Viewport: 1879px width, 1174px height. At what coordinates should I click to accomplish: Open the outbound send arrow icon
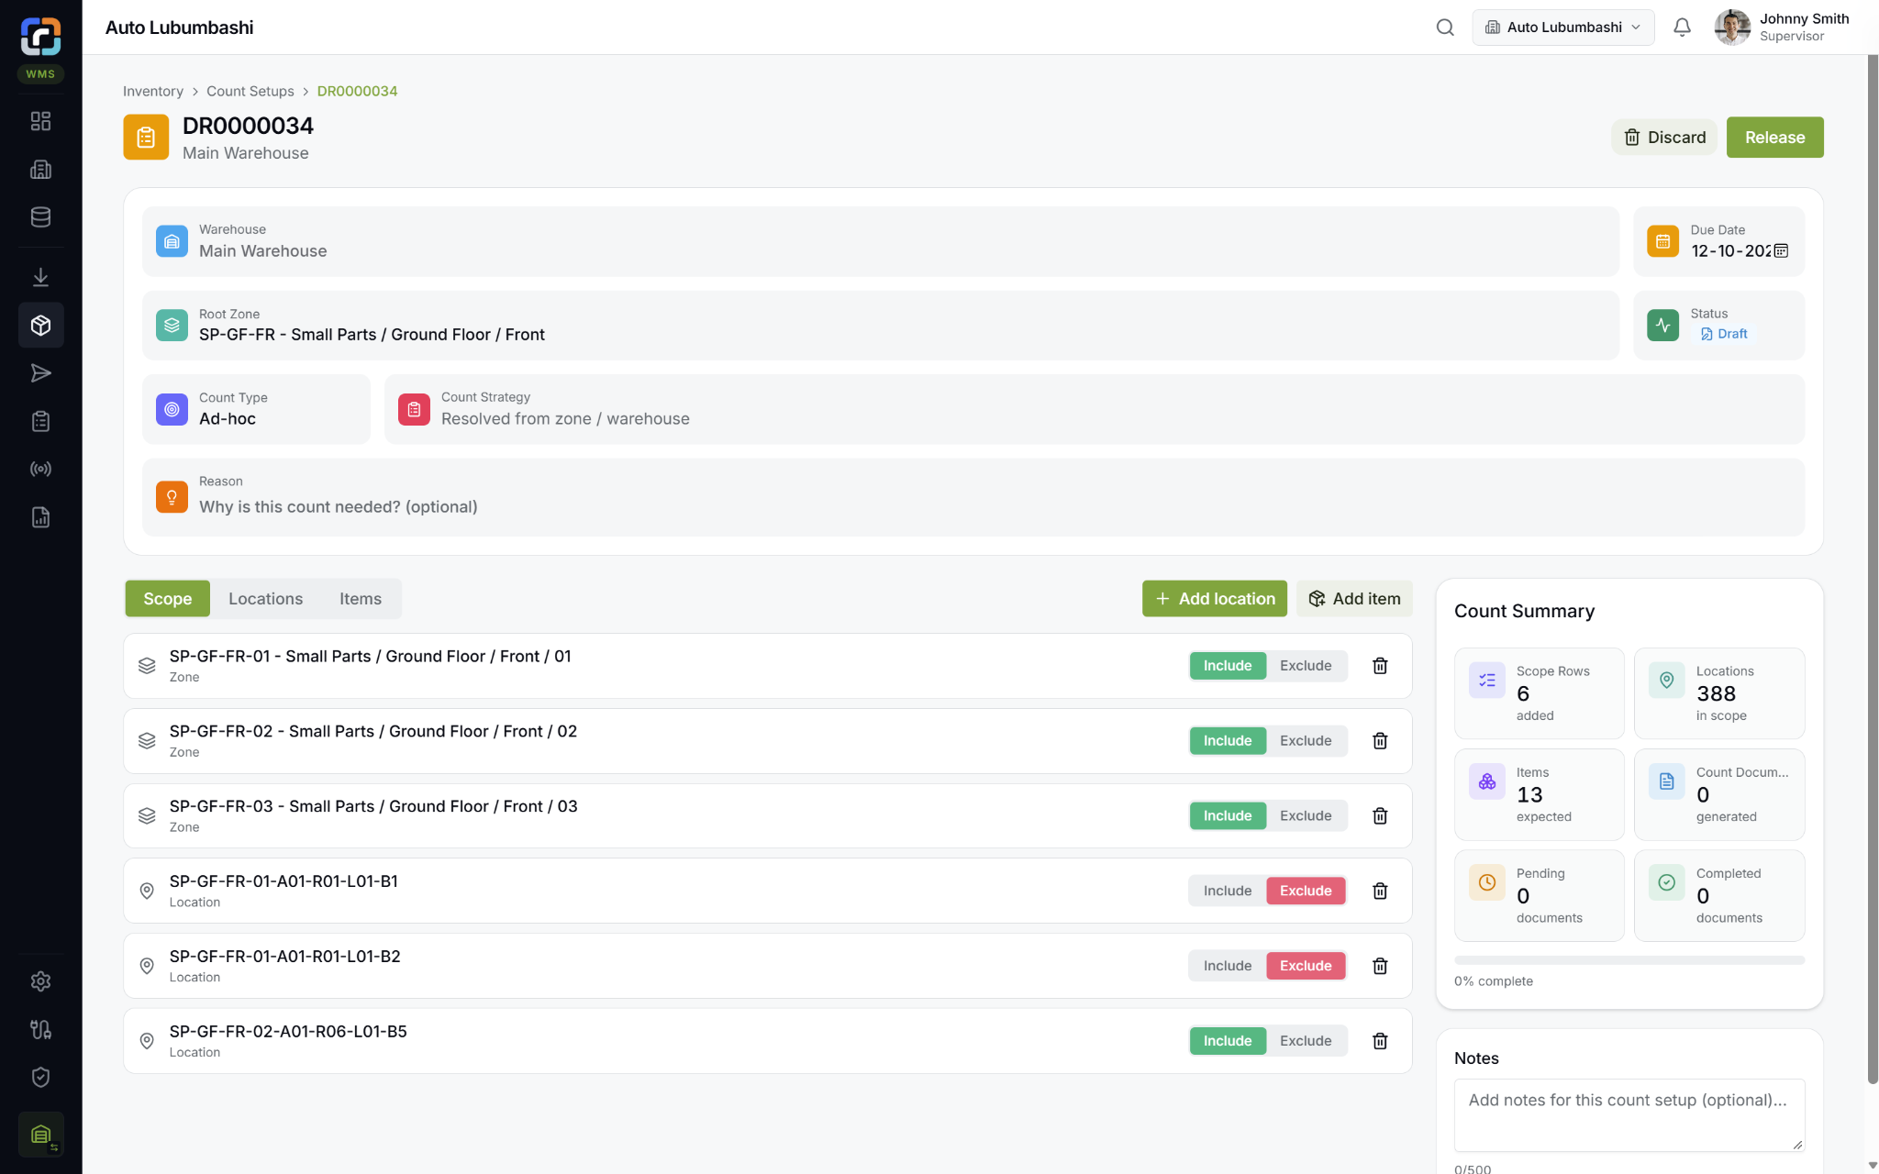(40, 373)
